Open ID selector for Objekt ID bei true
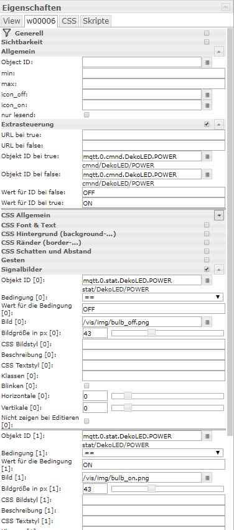The width and height of the screenshot is (234, 530). (207, 156)
